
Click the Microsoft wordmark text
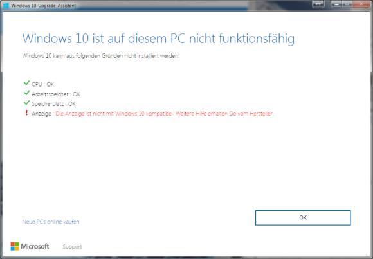click(35, 246)
